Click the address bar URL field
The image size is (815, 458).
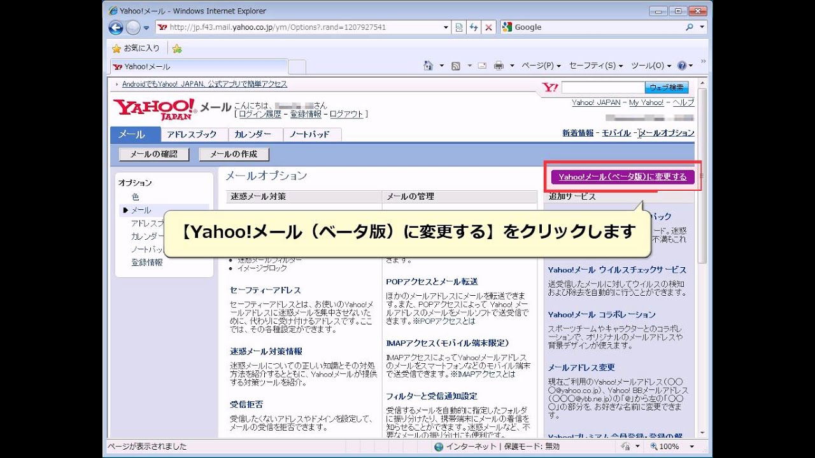(299, 27)
